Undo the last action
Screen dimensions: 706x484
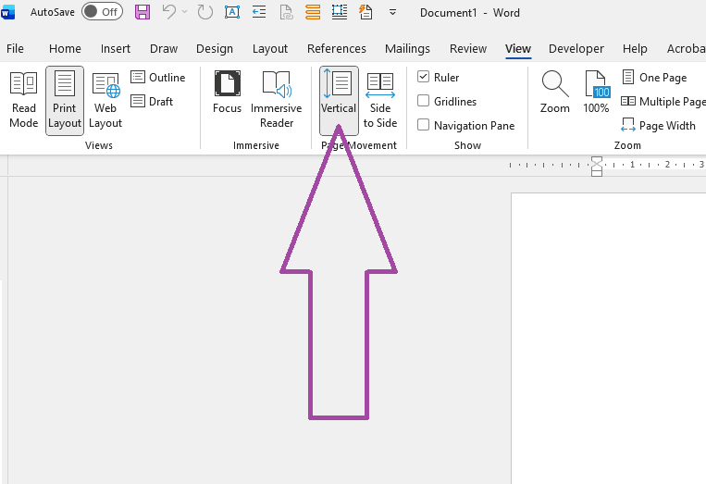(169, 12)
